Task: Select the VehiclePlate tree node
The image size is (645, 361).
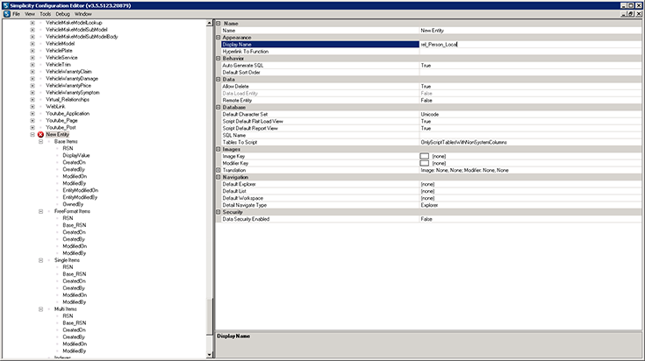Action: (x=59, y=51)
